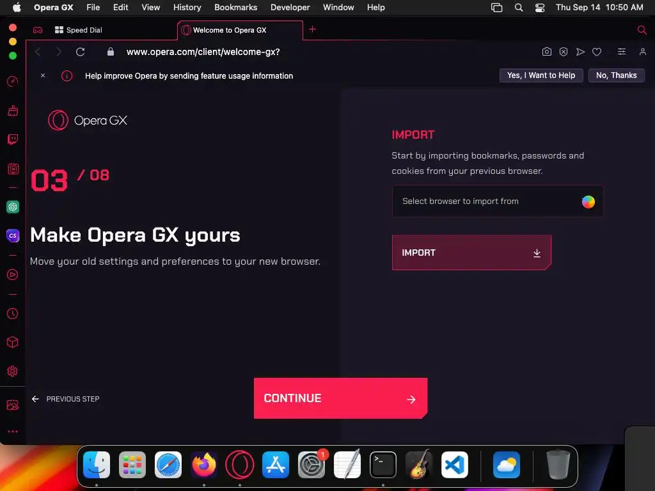
Task: Click Yes, I Want to Help
Action: coord(541,75)
